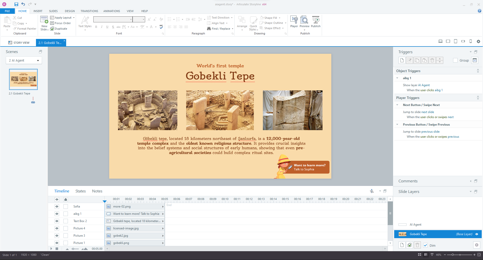Switch to STORY VIEW tab
The width and height of the screenshot is (483, 260).
point(19,43)
